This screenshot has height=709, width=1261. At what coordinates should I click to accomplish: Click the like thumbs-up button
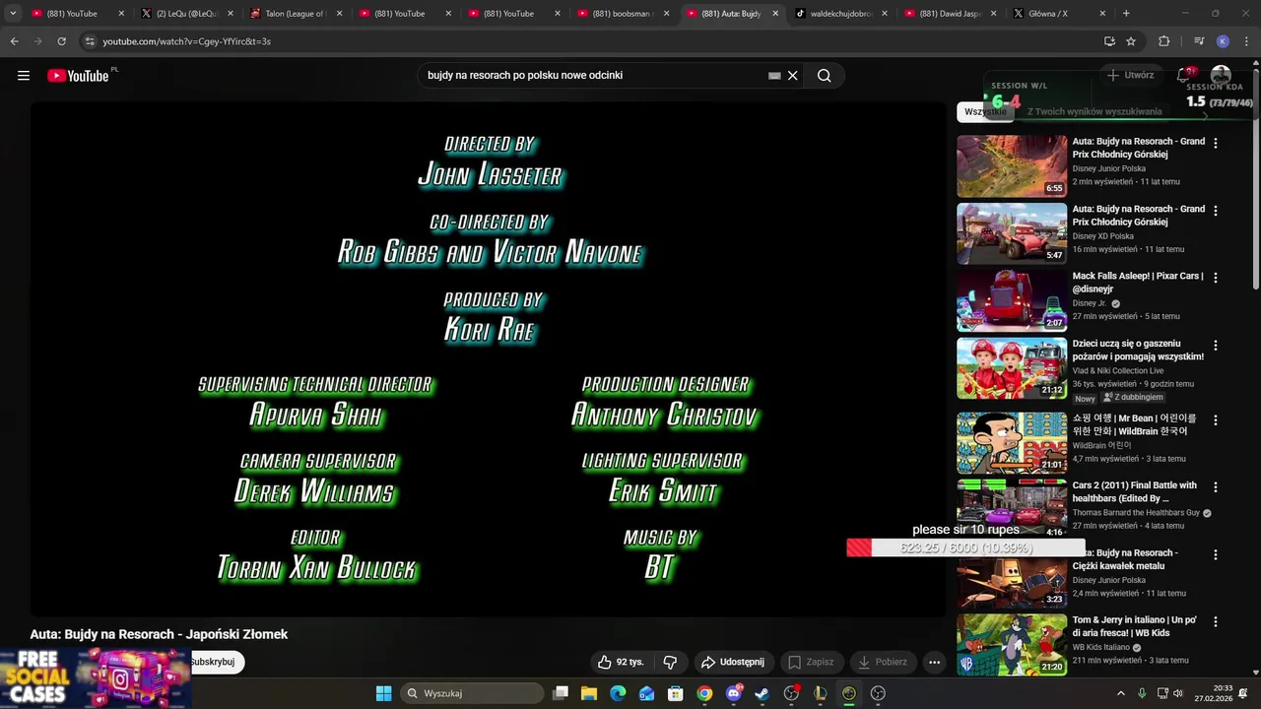pyautogui.click(x=620, y=662)
